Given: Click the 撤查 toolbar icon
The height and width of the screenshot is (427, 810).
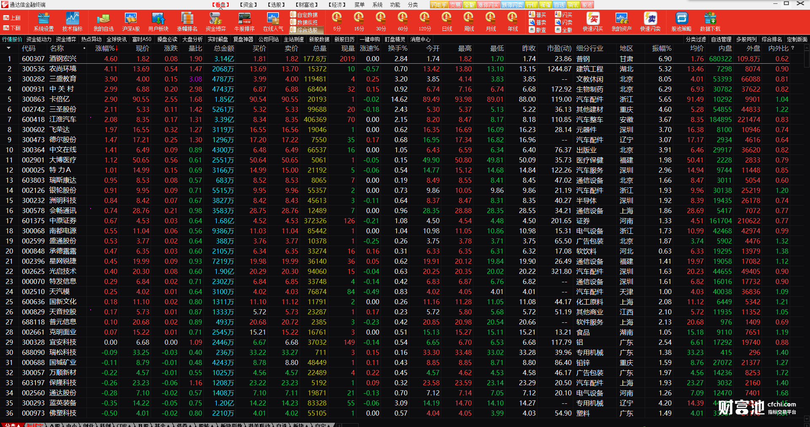Looking at the screenshot, I should pyautogui.click(x=537, y=30).
